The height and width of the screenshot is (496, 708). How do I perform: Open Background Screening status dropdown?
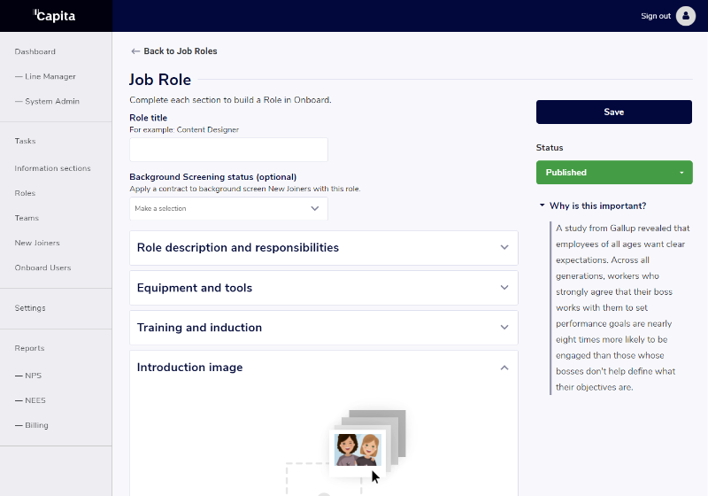coord(228,209)
